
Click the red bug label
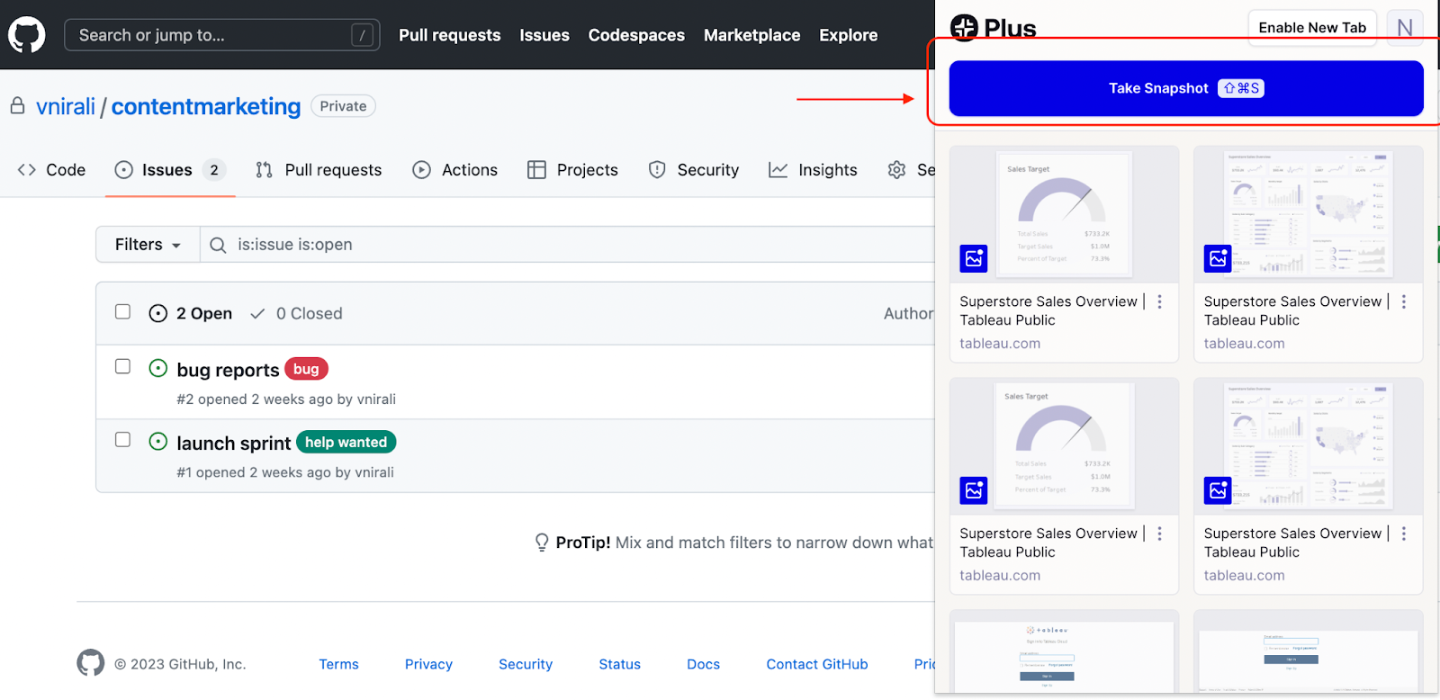[x=306, y=369]
